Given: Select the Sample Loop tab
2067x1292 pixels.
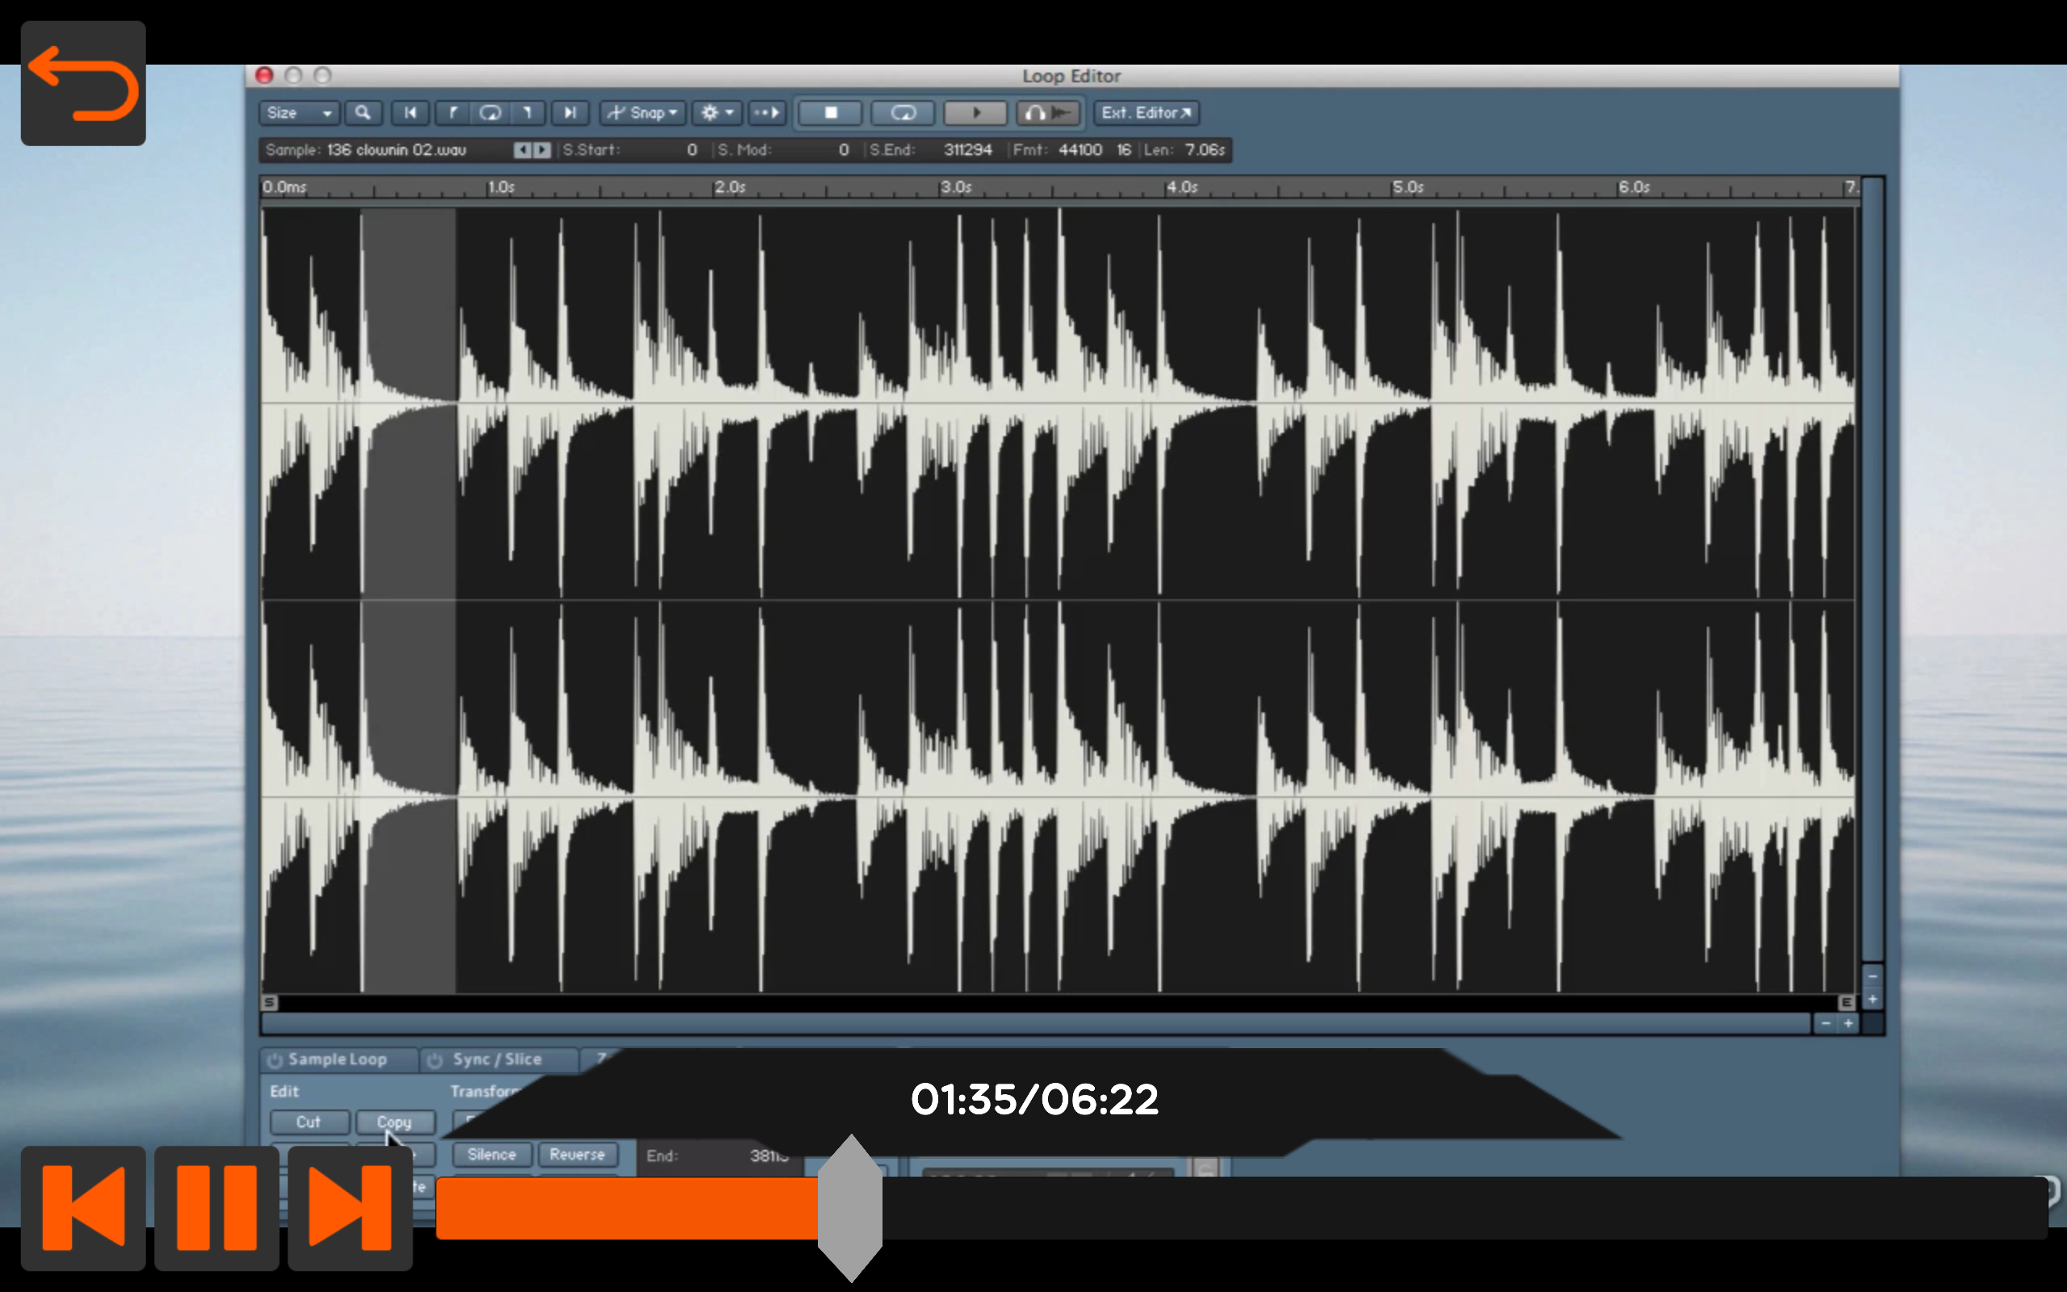Looking at the screenshot, I should pos(338,1059).
